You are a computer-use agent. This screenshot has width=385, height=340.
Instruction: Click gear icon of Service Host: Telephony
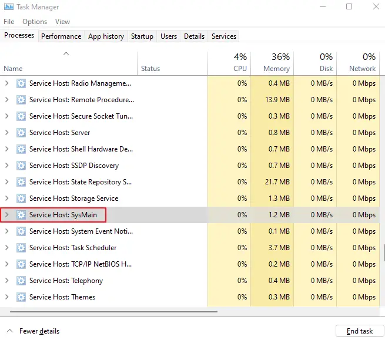pyautogui.click(x=21, y=281)
